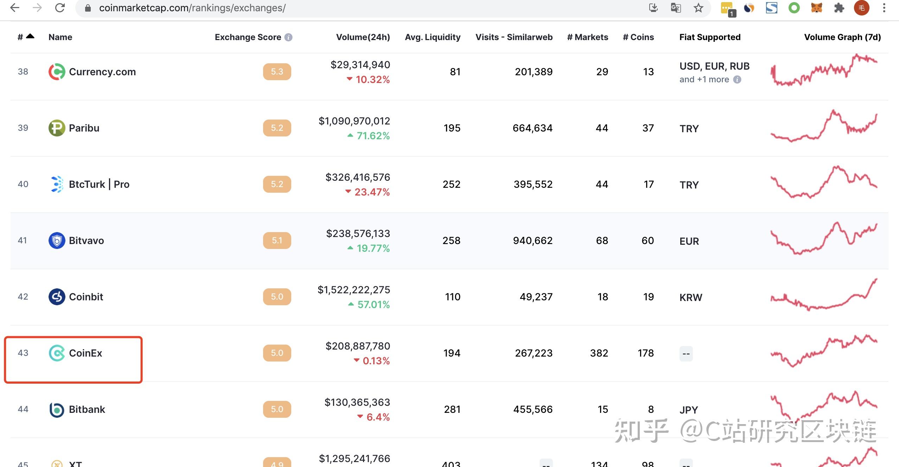Click the Paribu 7d volume graph
899x467 pixels.
click(824, 126)
